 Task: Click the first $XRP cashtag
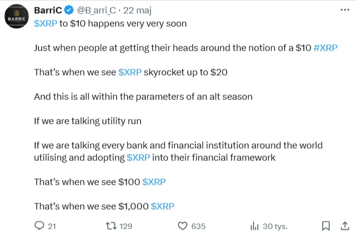46,23
